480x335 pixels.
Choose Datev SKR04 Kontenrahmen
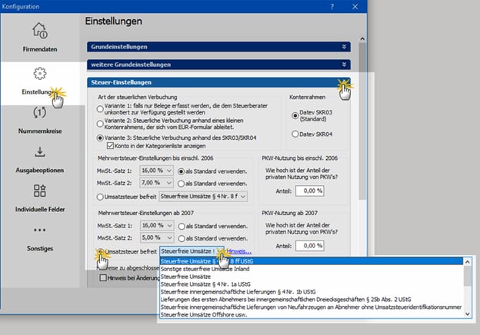click(296, 134)
